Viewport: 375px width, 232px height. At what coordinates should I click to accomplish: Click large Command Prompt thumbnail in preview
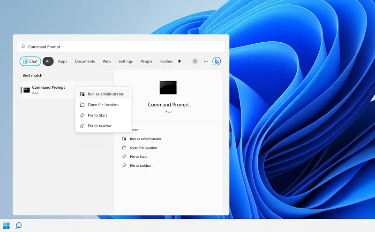click(x=168, y=87)
